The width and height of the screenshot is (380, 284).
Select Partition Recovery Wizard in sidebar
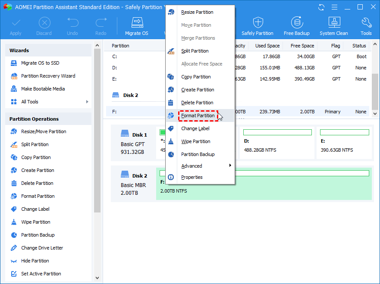[x=48, y=76]
